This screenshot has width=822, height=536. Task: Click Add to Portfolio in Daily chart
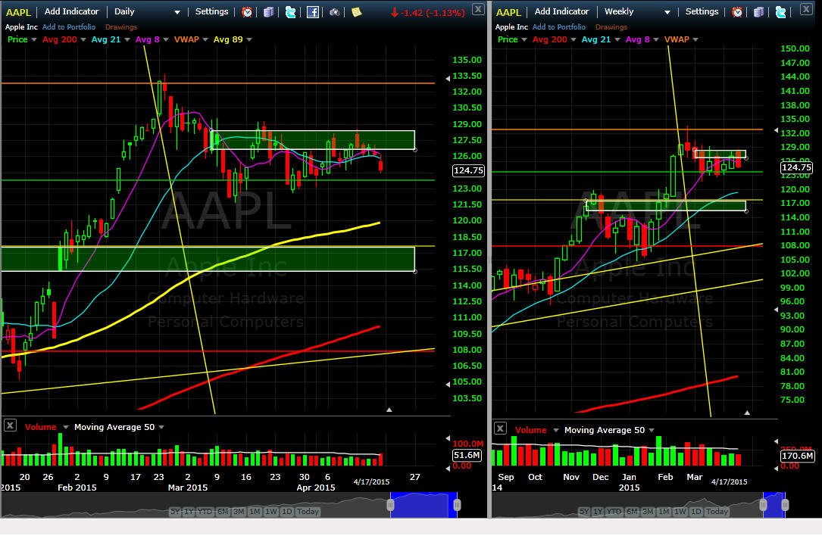click(69, 27)
